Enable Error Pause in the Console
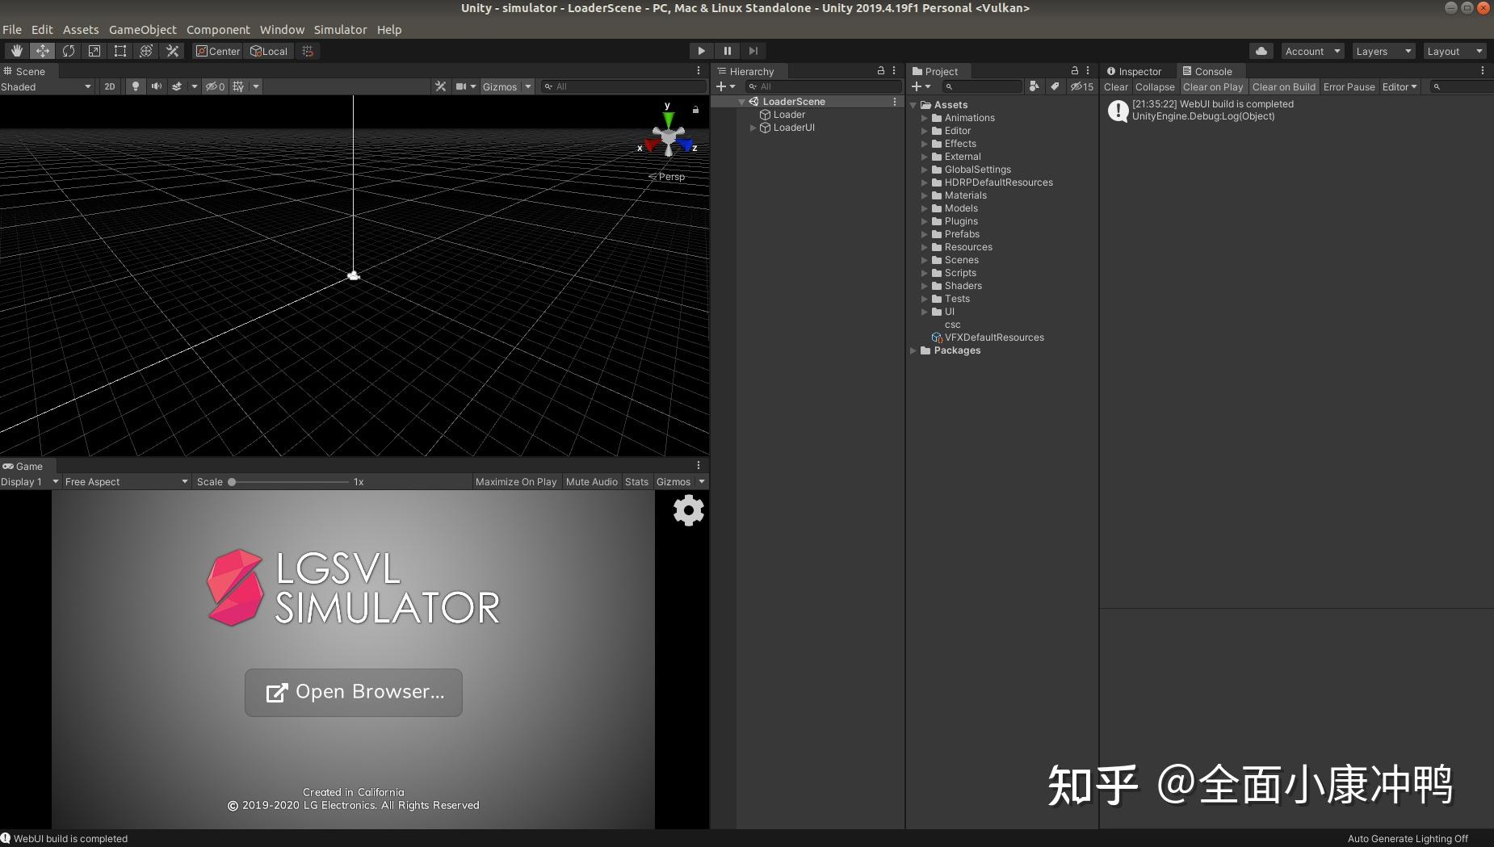Viewport: 1494px width, 847px height. pos(1349,86)
